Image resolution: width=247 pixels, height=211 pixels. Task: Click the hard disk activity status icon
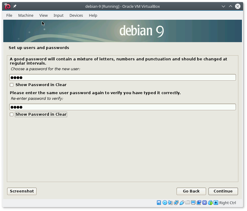tap(159, 203)
